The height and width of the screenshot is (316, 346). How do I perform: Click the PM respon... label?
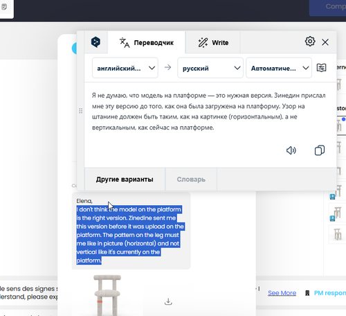330,293
